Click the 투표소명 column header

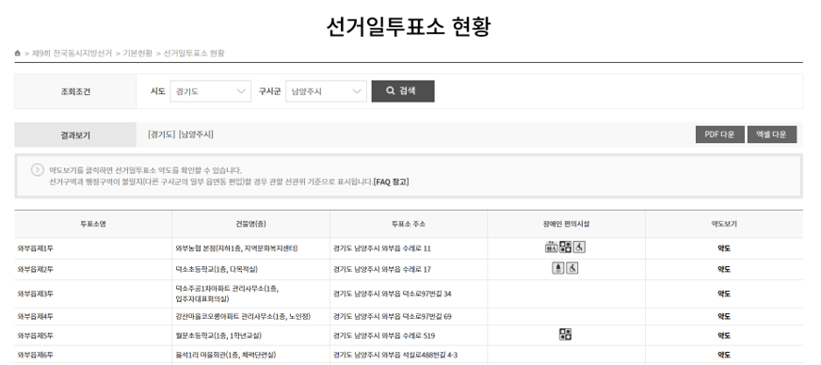click(x=93, y=224)
